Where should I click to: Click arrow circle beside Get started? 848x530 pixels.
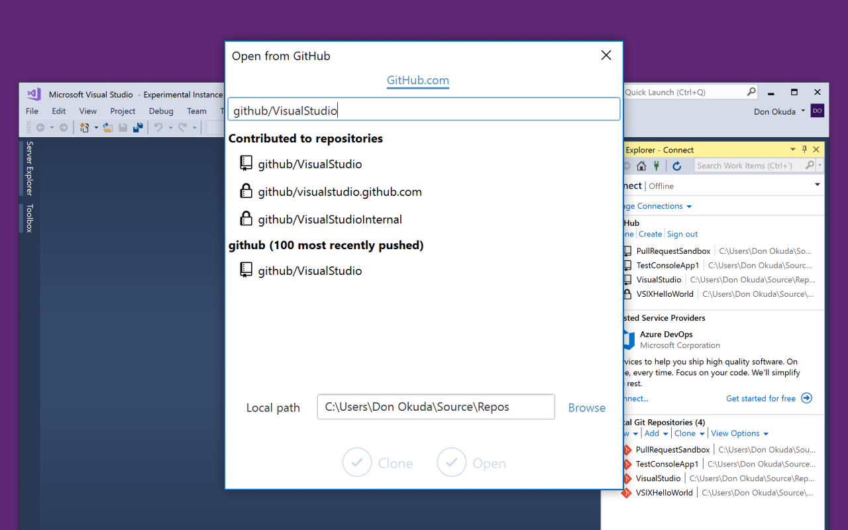tap(806, 398)
